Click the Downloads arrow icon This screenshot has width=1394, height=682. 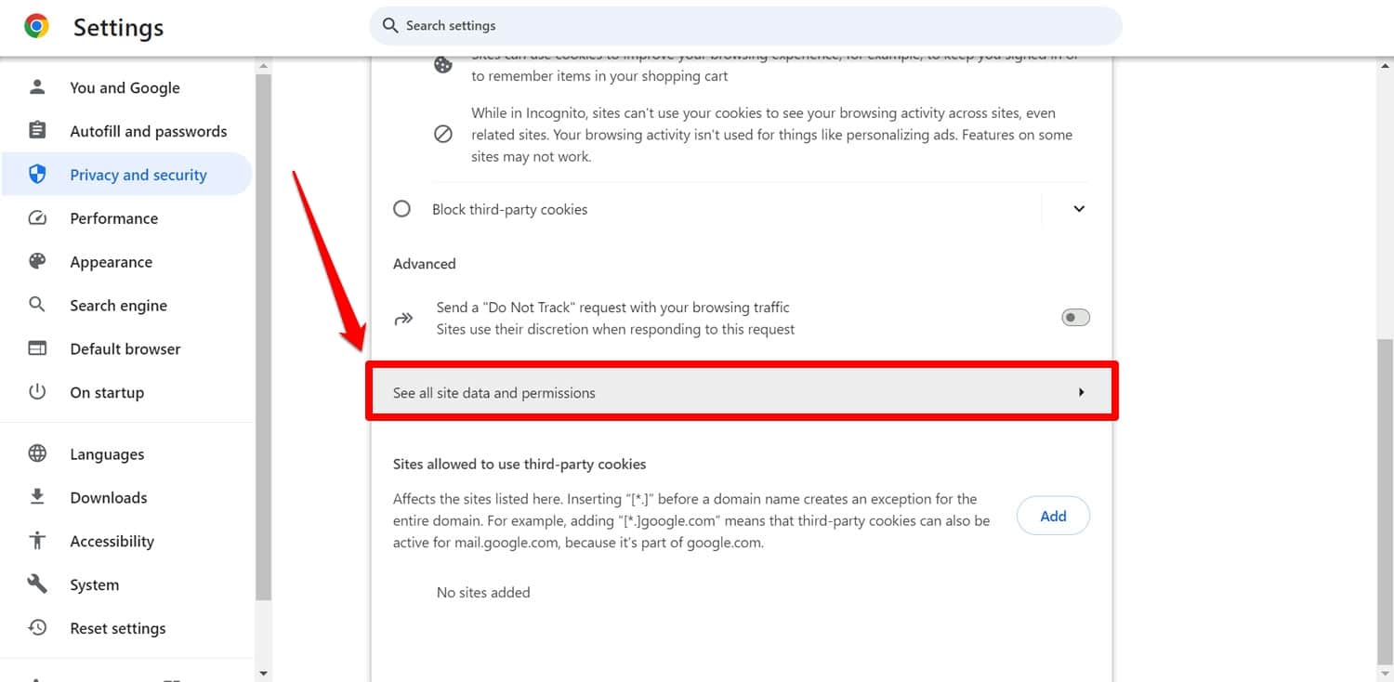point(37,497)
